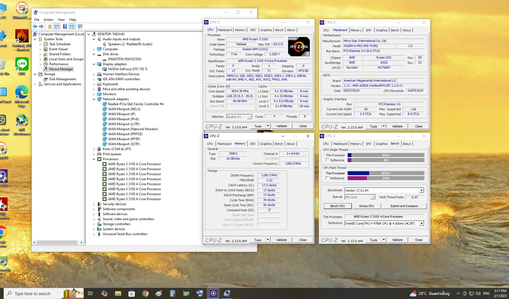The height and width of the screenshot is (299, 509).
Task: Expand the Universal Serial Bus controllers category
Action: 94,234
